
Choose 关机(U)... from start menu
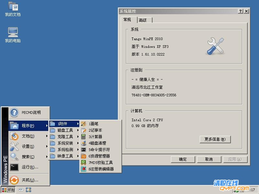[x=29, y=180]
